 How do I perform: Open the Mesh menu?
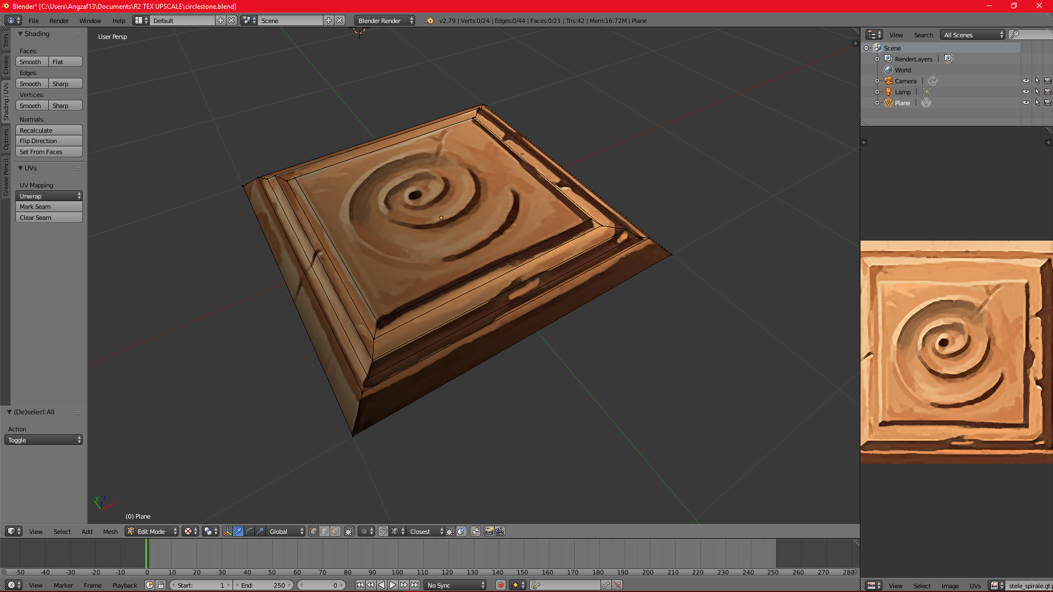pyautogui.click(x=110, y=531)
